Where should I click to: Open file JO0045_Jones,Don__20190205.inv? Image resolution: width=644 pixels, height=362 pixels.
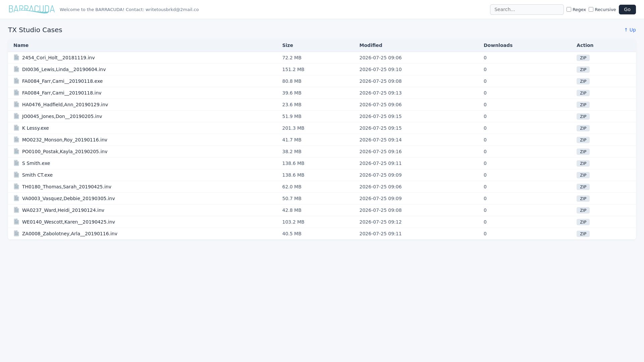tap(62, 116)
